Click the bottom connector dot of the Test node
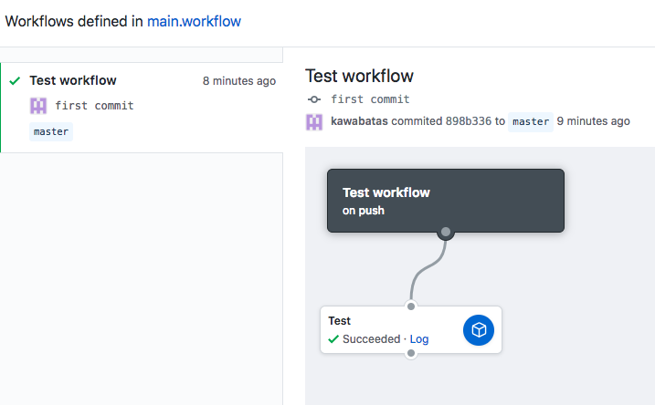 pyautogui.click(x=411, y=353)
